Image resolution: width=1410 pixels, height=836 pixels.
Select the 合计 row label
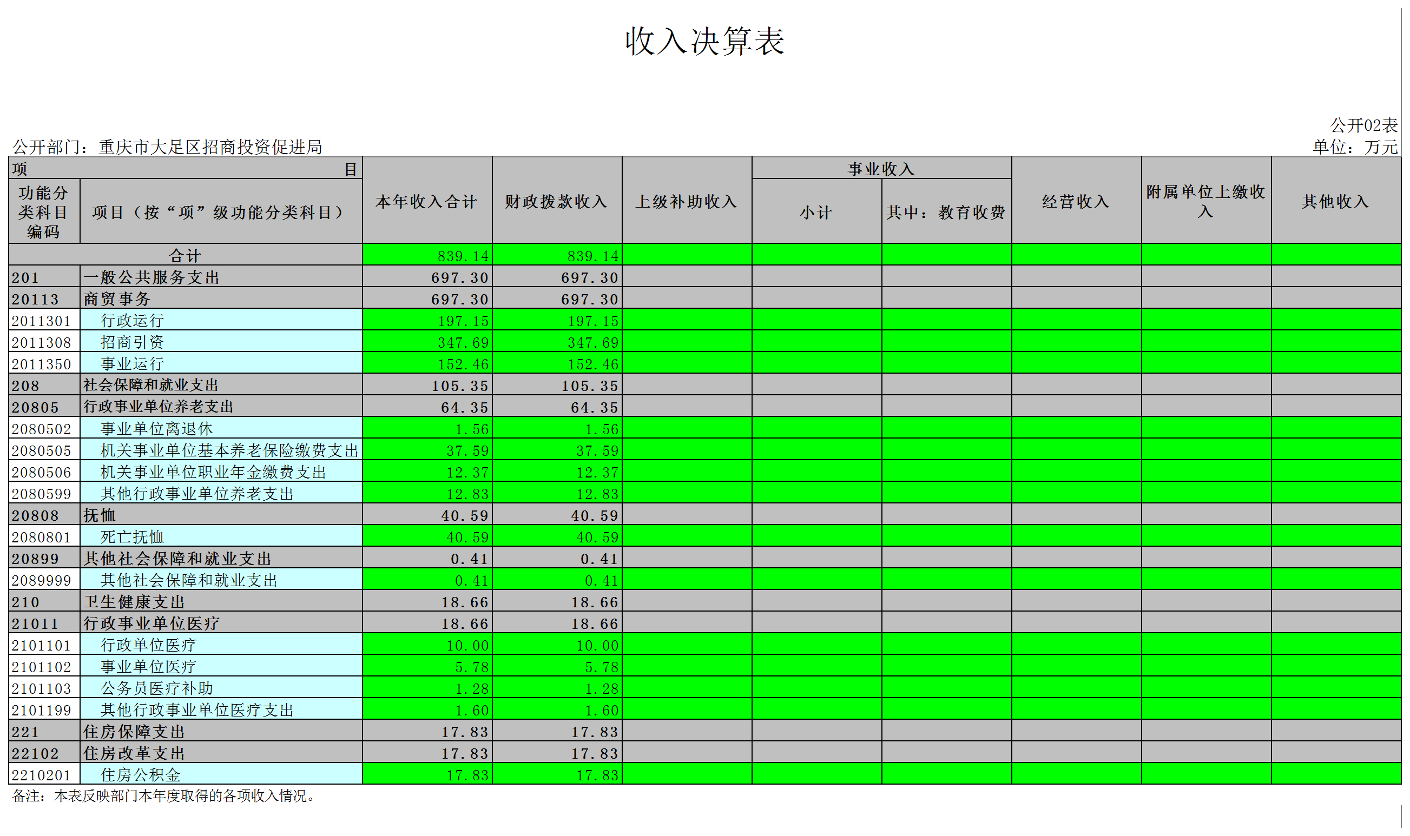click(x=185, y=256)
